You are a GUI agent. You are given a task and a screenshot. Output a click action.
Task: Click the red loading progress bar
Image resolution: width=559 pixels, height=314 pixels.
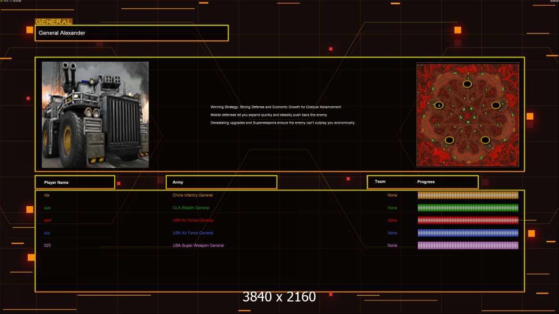click(468, 220)
